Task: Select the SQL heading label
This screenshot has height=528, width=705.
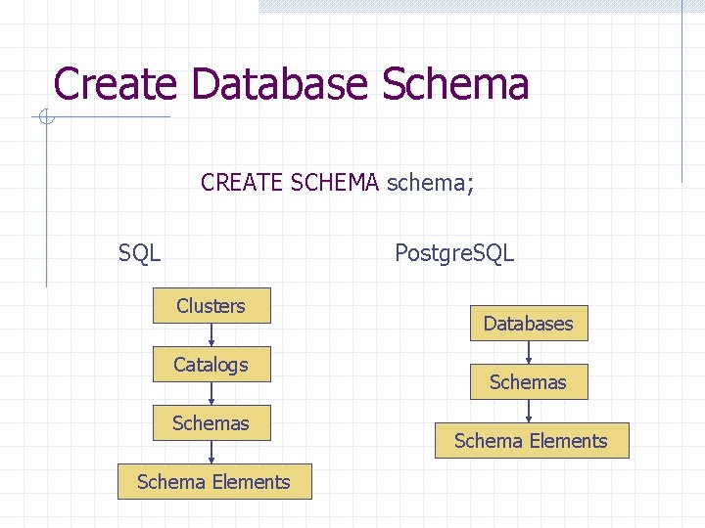Action: click(139, 253)
